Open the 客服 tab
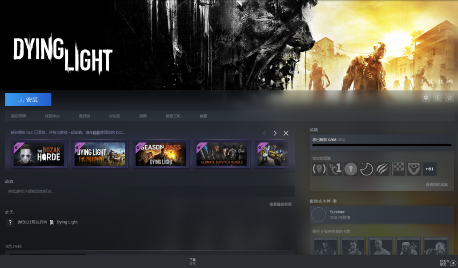Image resolution: width=458 pixels, height=268 pixels. (204, 116)
